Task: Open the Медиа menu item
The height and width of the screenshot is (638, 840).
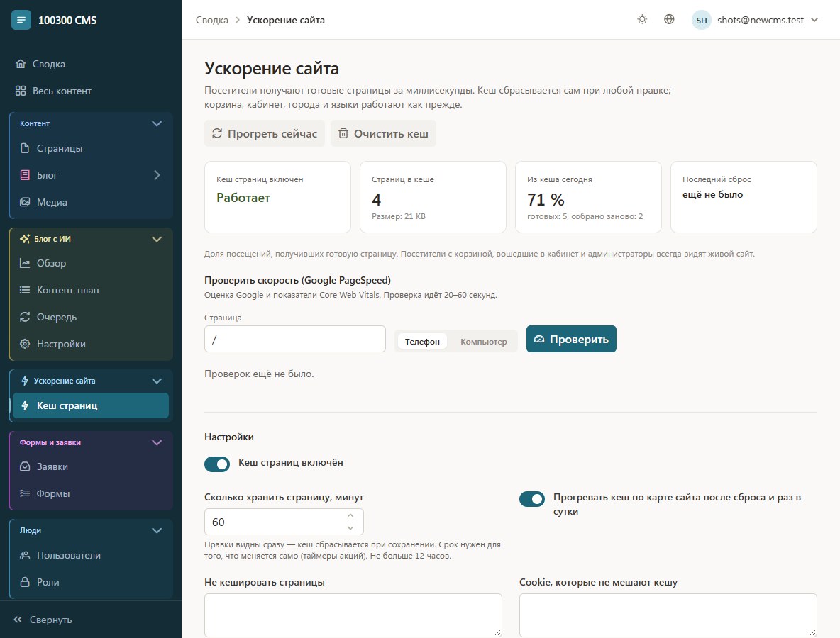Action: (91, 202)
